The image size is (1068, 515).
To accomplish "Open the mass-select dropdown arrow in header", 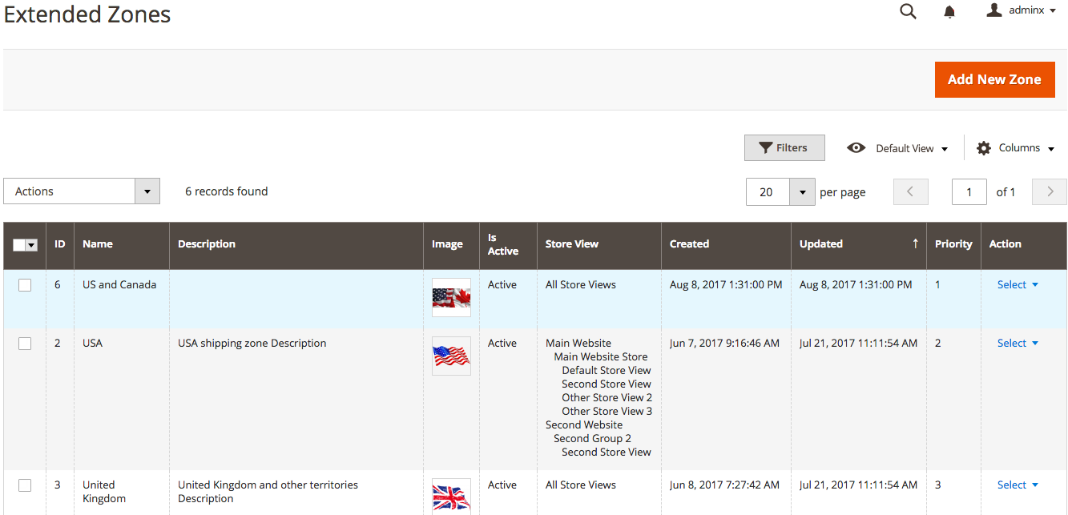I will [32, 245].
